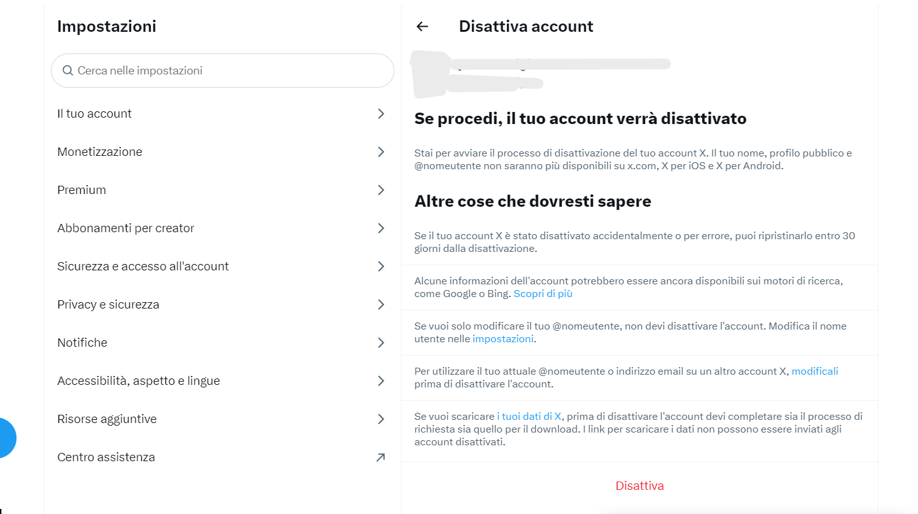Click the search magnifier in settings search bar
The width and height of the screenshot is (918, 514).
68,71
